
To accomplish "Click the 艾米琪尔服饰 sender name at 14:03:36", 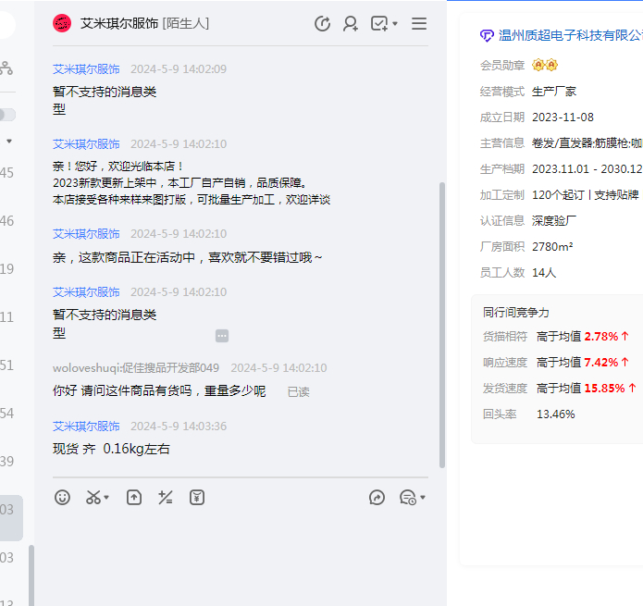I will coord(86,427).
